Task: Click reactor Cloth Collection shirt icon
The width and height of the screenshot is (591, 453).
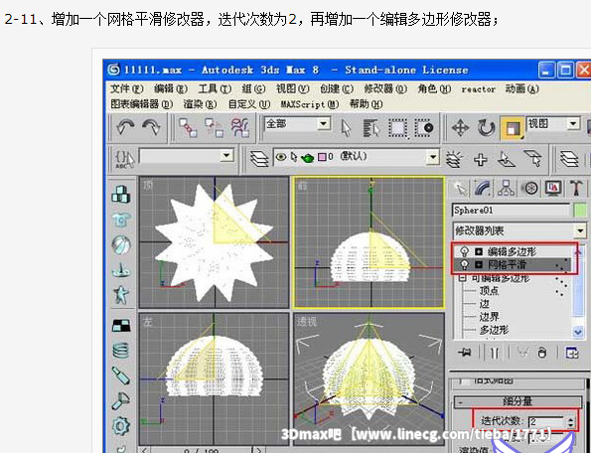Action: click(120, 220)
